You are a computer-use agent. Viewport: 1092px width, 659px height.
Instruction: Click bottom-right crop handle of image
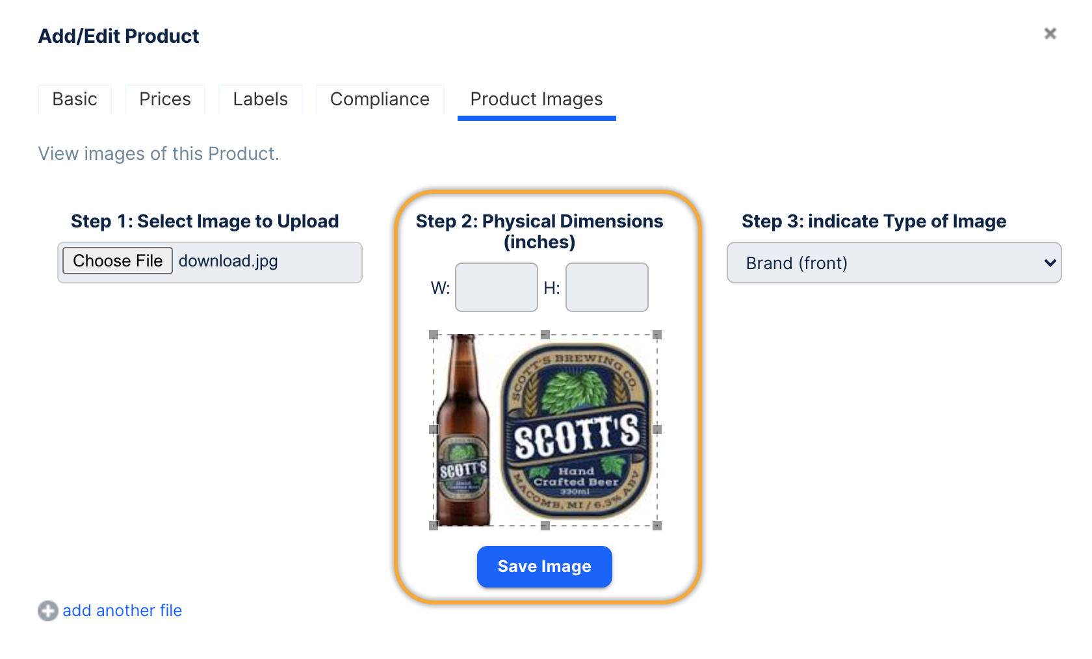click(657, 526)
